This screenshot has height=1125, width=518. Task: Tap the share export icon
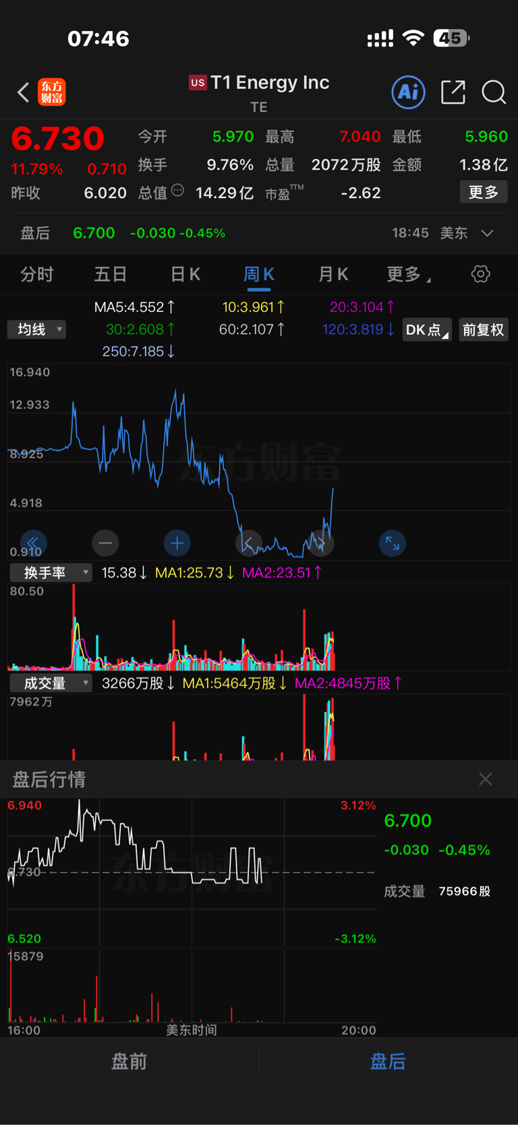click(x=453, y=92)
